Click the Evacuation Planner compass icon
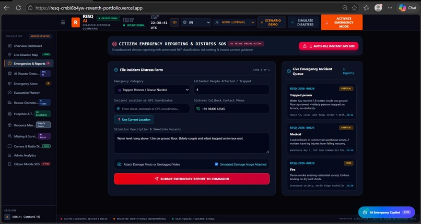This screenshot has width=421, height=224. click(10, 93)
